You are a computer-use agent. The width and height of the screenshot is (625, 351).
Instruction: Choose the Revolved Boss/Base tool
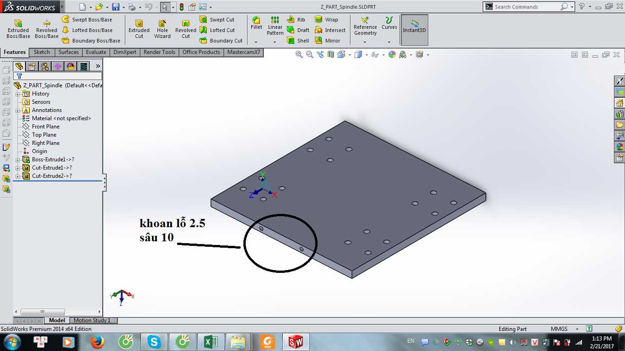(47, 29)
